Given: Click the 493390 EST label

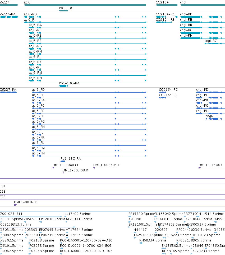Looking at the screenshot, I should (x=135, y=219).
